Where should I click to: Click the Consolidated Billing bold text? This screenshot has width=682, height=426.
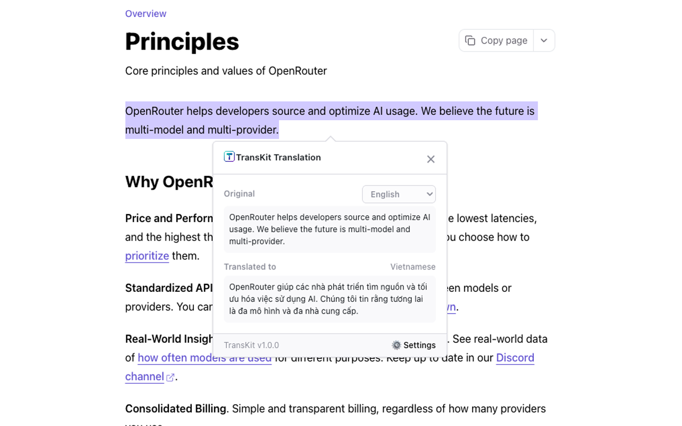175,409
